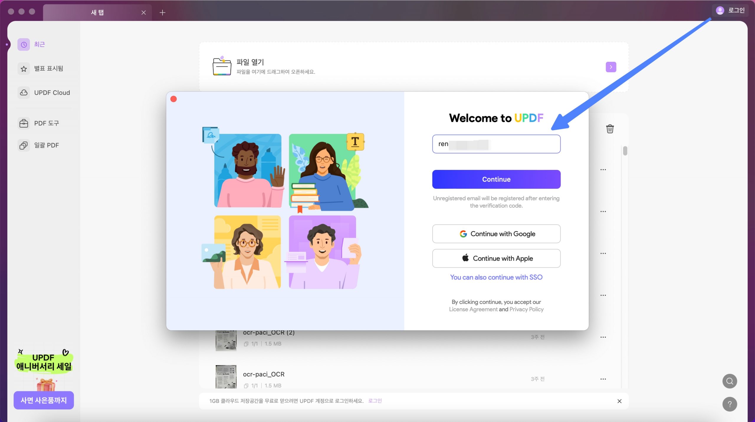Click the 로그인 text at top right
The image size is (755, 422).
coord(736,11)
